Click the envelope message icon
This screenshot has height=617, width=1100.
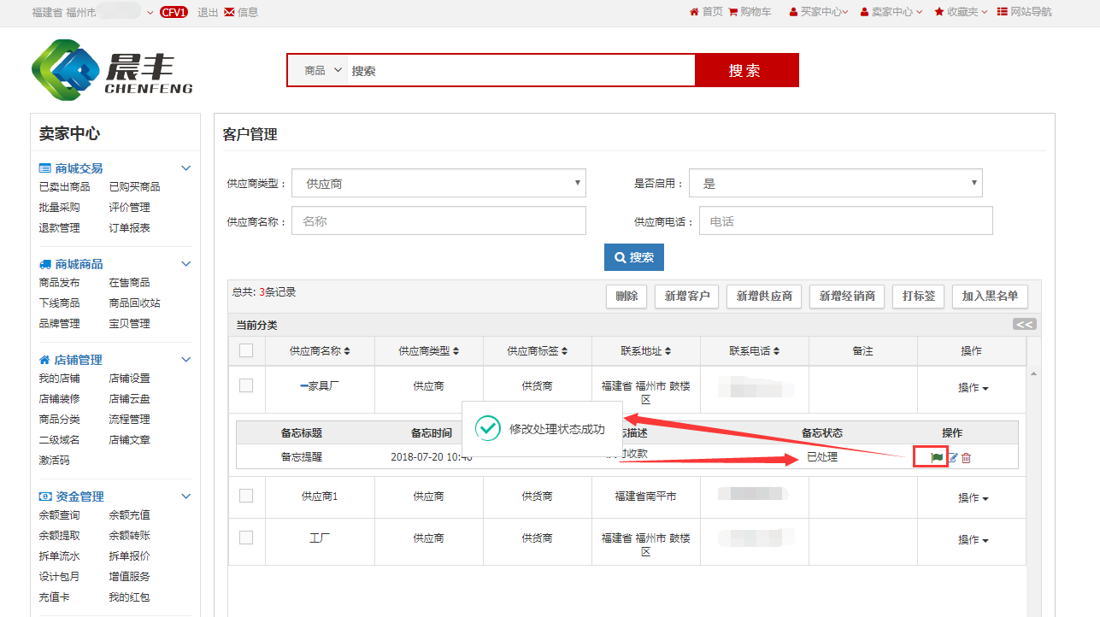pos(229,12)
